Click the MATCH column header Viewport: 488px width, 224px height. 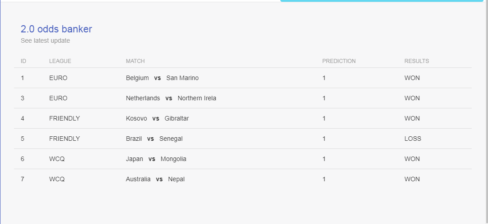135,61
